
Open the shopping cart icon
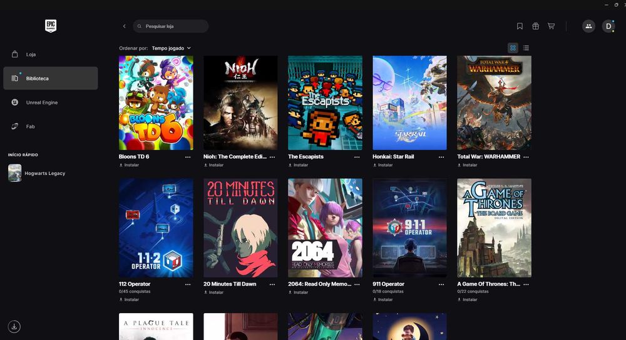click(551, 26)
